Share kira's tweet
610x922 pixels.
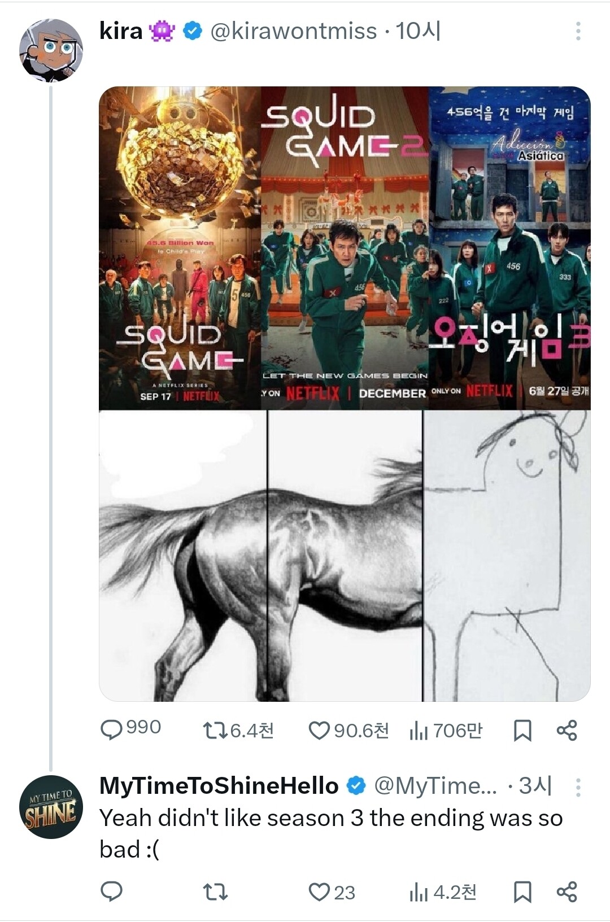(567, 731)
